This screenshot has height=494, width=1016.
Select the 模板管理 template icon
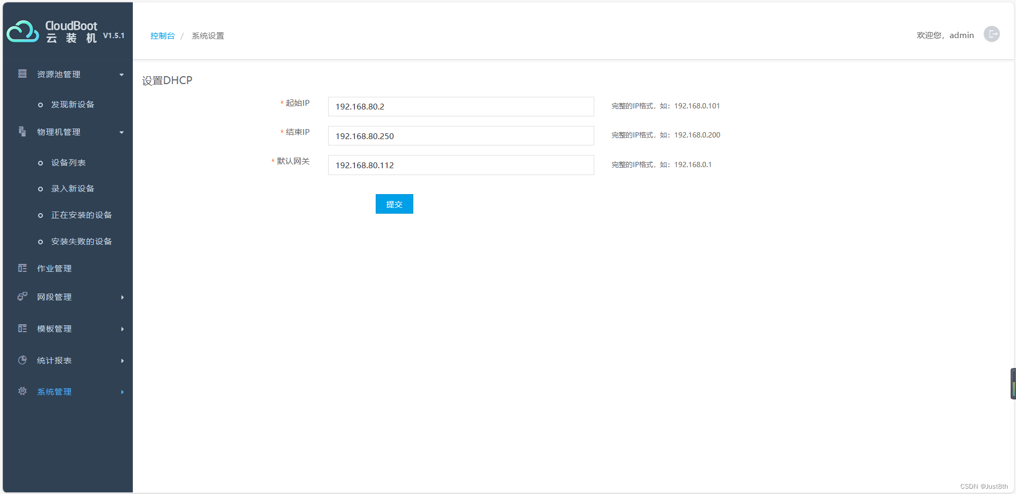pyautogui.click(x=22, y=328)
